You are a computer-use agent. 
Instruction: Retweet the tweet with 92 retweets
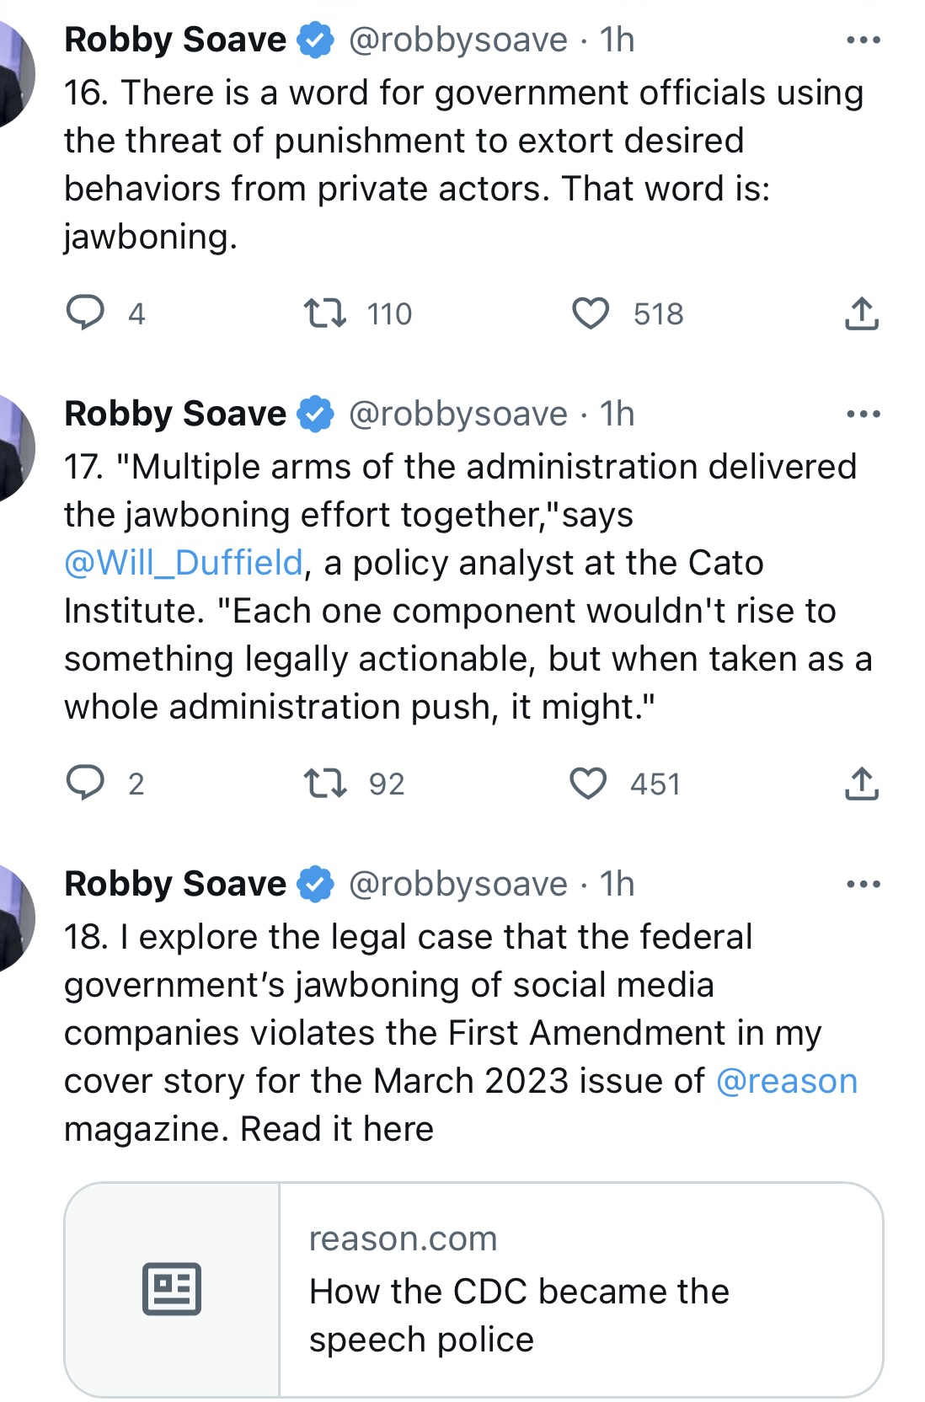pyautogui.click(x=325, y=784)
